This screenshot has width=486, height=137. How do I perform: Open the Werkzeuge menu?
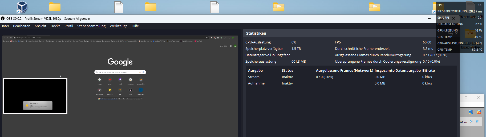click(119, 26)
